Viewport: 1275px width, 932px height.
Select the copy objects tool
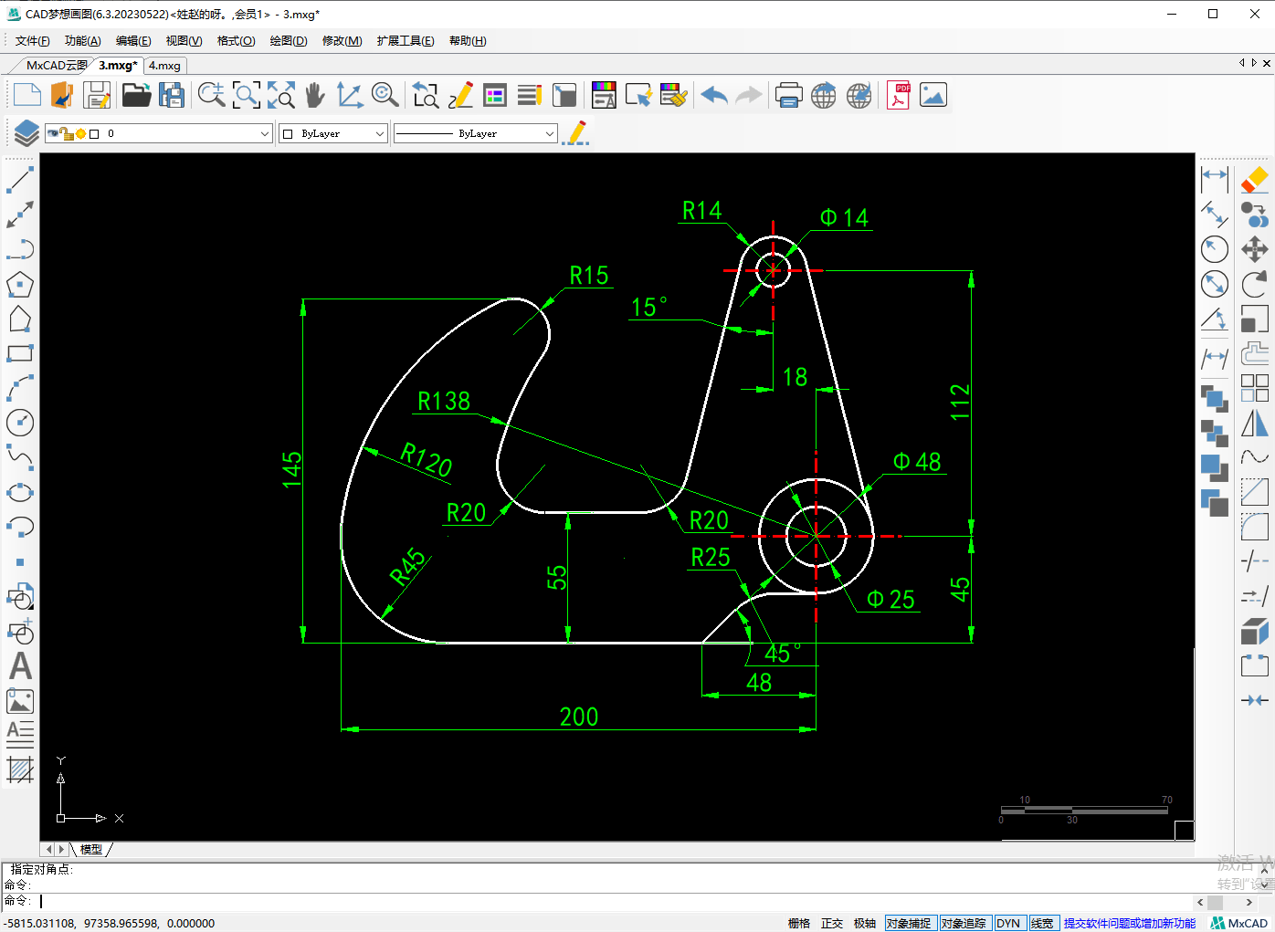coord(1255,215)
